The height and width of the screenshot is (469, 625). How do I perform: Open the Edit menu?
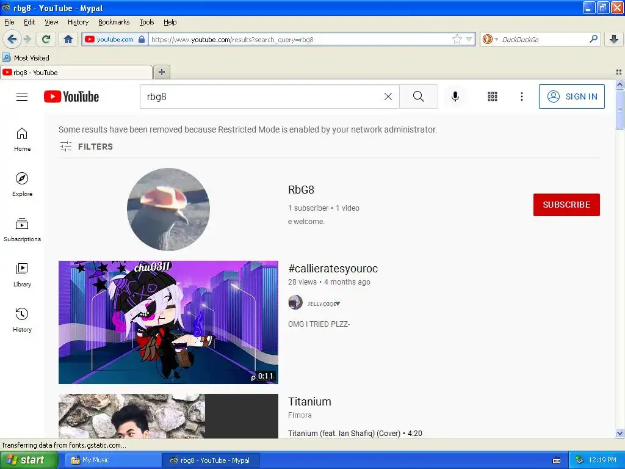point(29,22)
